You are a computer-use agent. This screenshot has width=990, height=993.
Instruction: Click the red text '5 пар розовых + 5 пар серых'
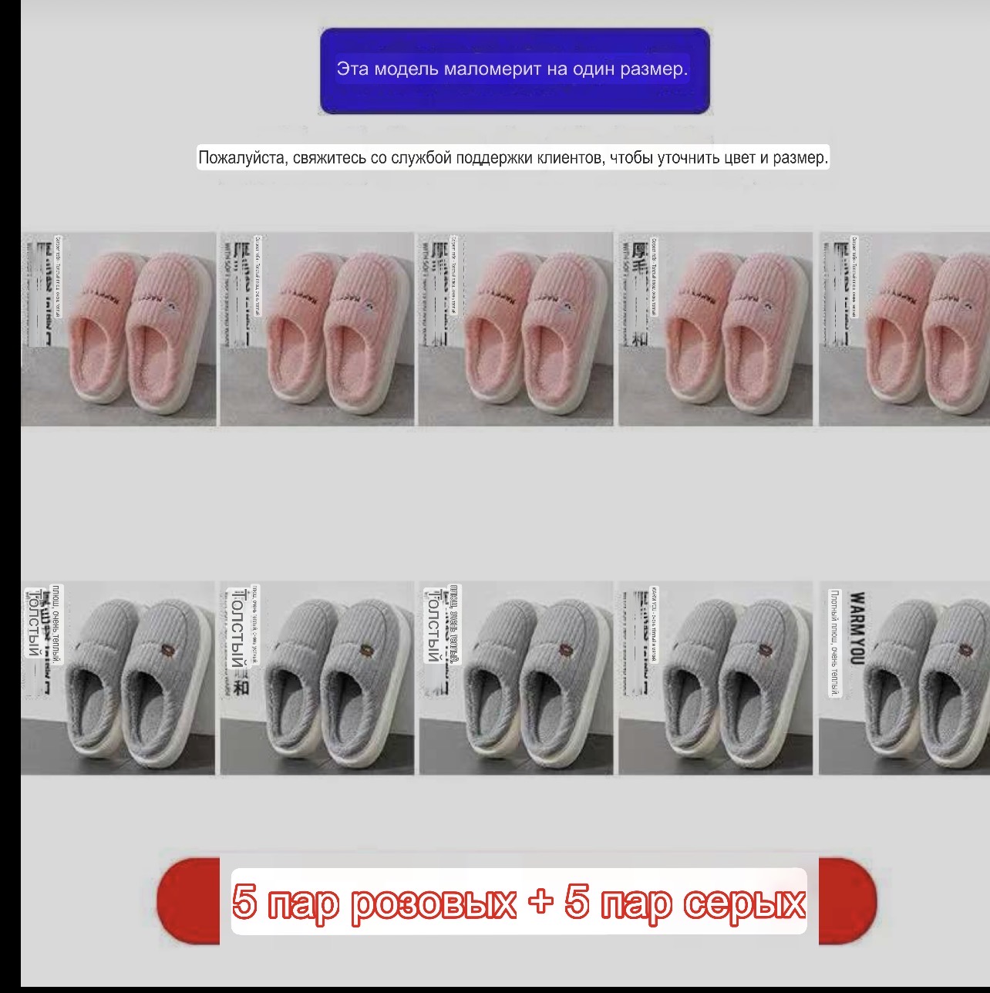pos(518,901)
